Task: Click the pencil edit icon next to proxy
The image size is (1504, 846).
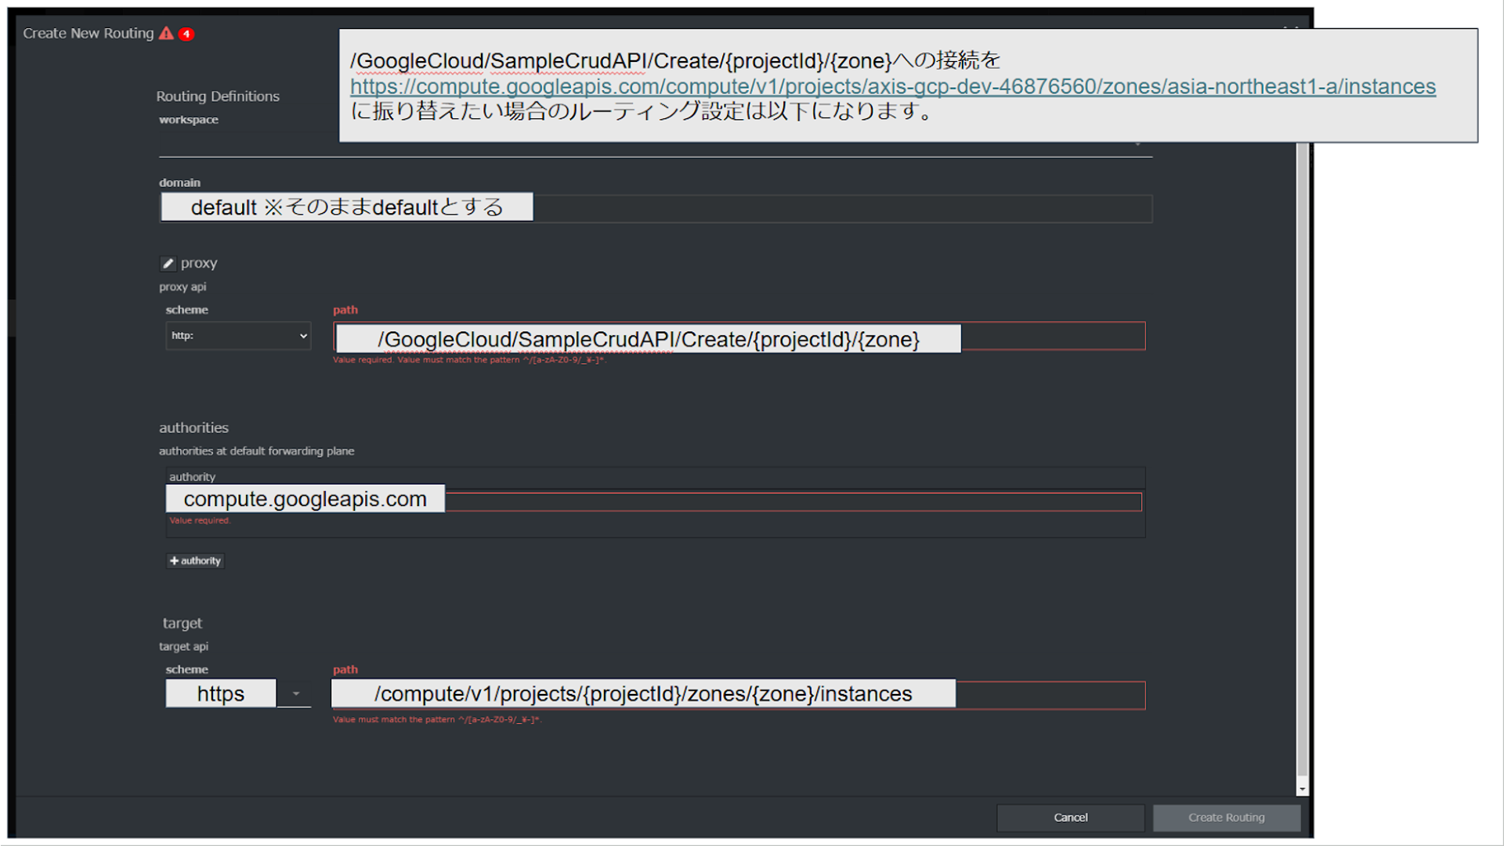Action: coord(168,263)
